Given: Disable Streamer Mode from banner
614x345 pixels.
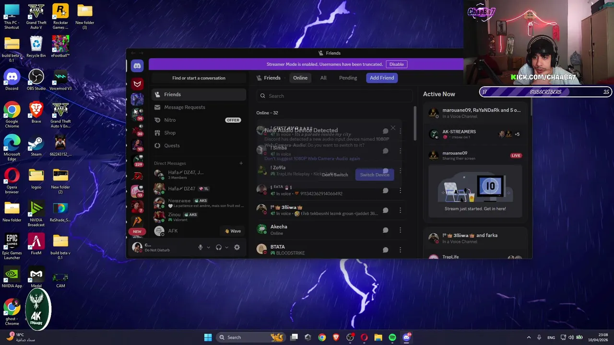Looking at the screenshot, I should 397,64.
